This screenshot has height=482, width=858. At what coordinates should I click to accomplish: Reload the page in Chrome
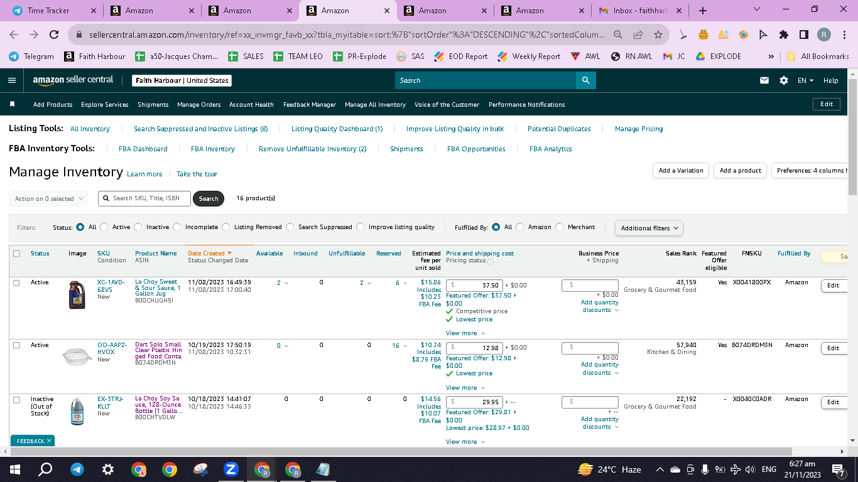pos(54,35)
